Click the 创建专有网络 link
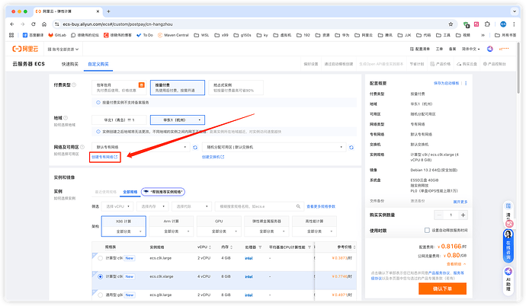Screen dimensions: 526x306 click(x=104, y=157)
